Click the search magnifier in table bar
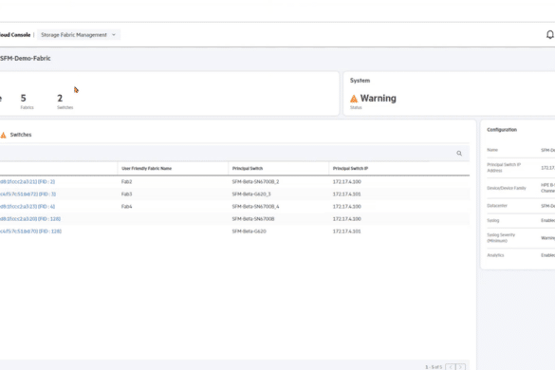Image resolution: width=555 pixels, height=370 pixels. (459, 154)
